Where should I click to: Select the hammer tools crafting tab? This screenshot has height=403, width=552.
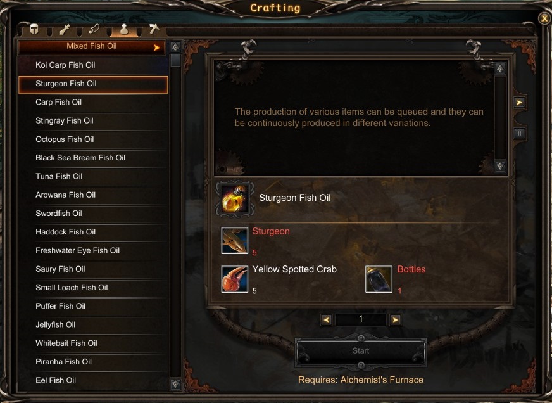(x=154, y=30)
